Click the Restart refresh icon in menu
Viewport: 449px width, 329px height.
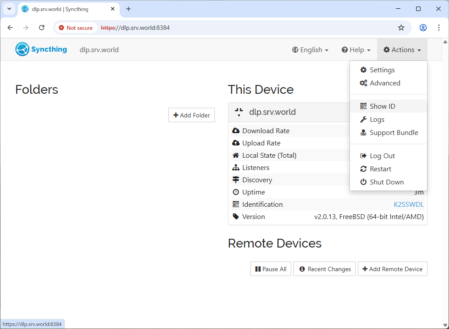pos(363,169)
